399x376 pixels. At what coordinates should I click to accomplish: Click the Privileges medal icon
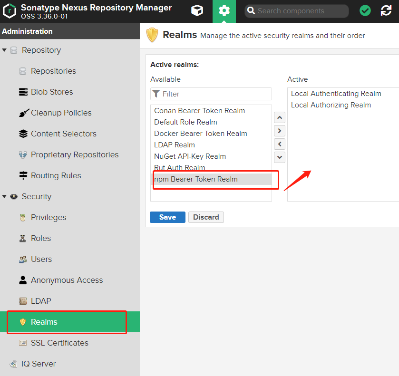23,218
